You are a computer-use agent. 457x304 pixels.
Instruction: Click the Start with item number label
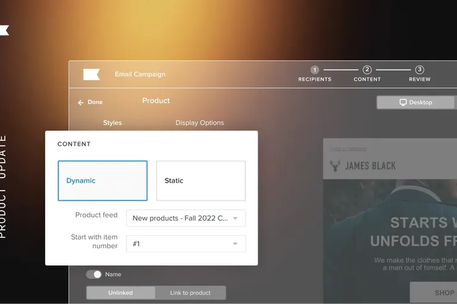(94, 242)
